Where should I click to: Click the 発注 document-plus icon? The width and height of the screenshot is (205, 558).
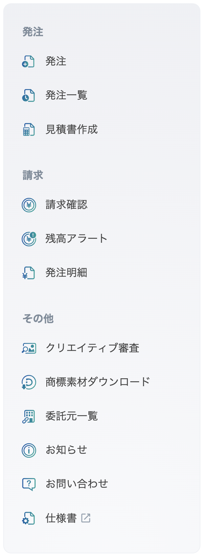point(28,62)
